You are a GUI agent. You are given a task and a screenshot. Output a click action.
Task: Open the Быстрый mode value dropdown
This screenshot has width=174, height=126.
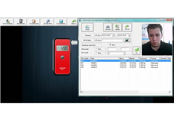pyautogui.click(x=124, y=53)
